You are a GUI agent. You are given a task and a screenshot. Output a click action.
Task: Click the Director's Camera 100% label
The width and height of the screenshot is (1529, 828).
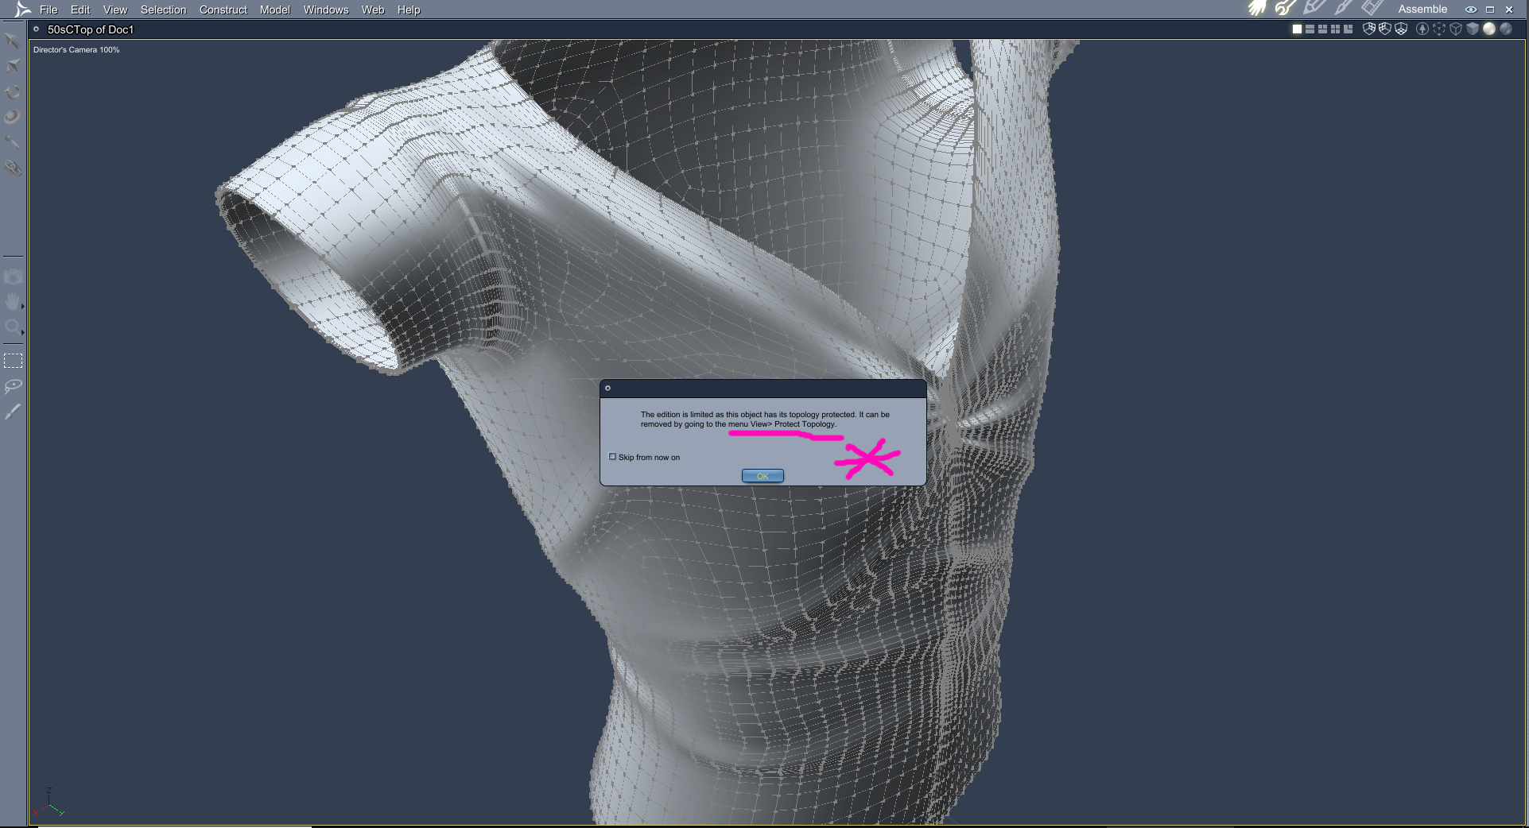[x=76, y=50]
